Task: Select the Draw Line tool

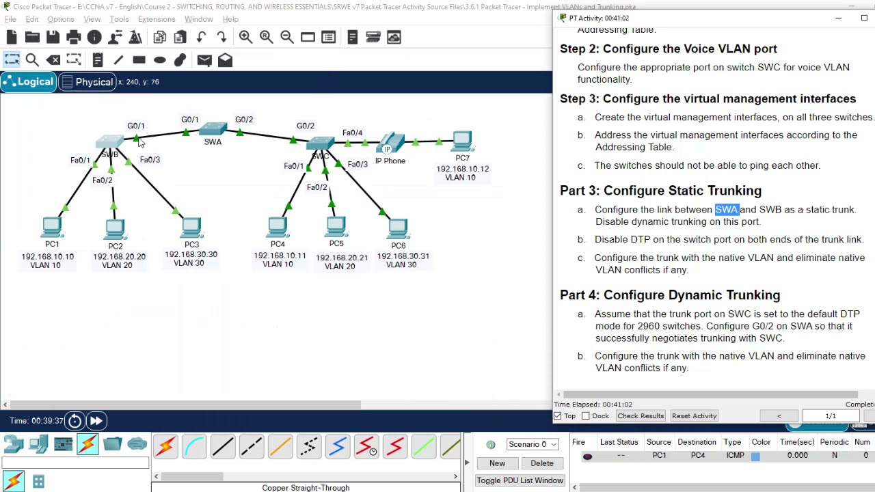Action: (x=118, y=60)
